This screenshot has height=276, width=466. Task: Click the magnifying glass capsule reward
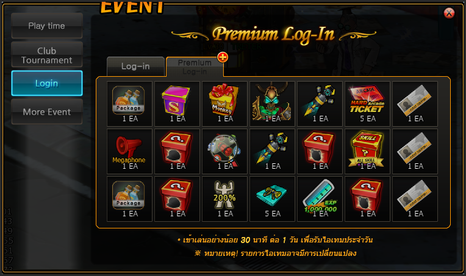(224, 151)
